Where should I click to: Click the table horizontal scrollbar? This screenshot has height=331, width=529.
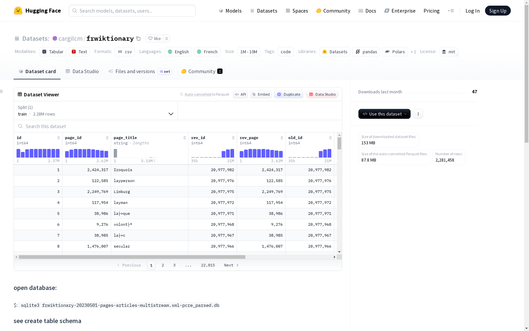(132, 257)
